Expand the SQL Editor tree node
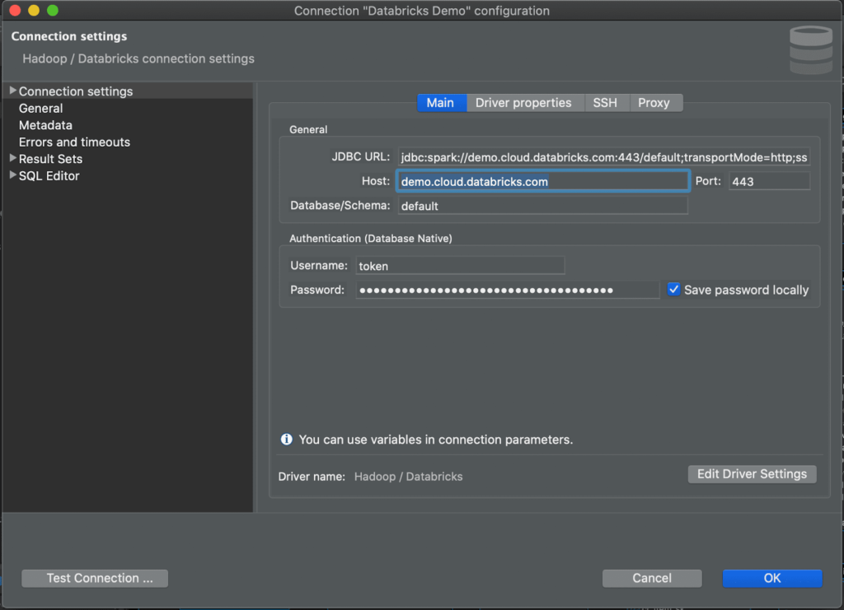The height and width of the screenshot is (610, 844). click(x=12, y=175)
